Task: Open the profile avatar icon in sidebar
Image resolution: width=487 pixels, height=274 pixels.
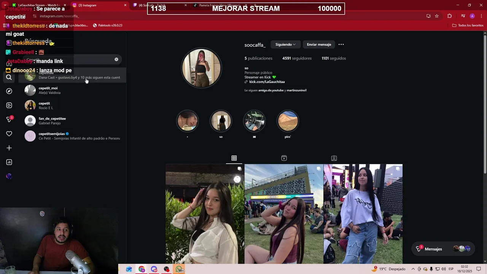Action: point(9,176)
